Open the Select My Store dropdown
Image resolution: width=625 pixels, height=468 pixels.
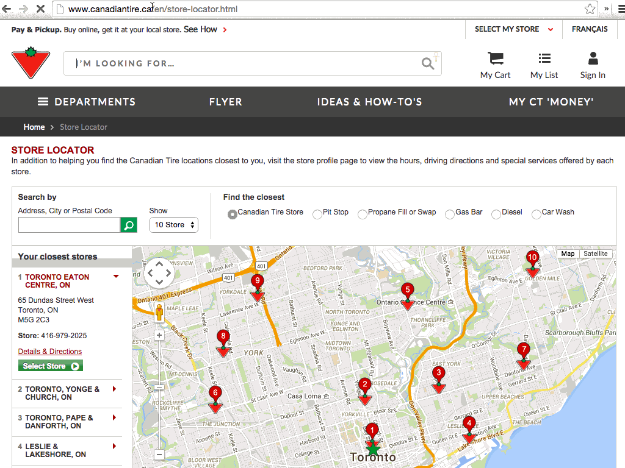(514, 29)
